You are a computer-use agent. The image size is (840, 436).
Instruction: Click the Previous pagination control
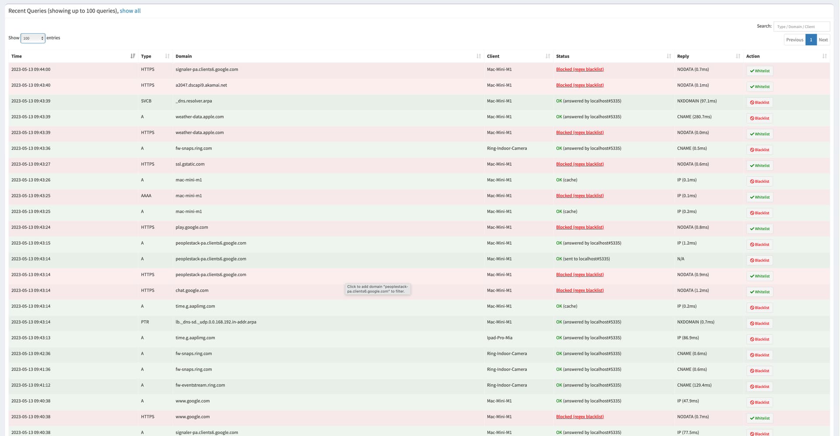[x=794, y=39]
